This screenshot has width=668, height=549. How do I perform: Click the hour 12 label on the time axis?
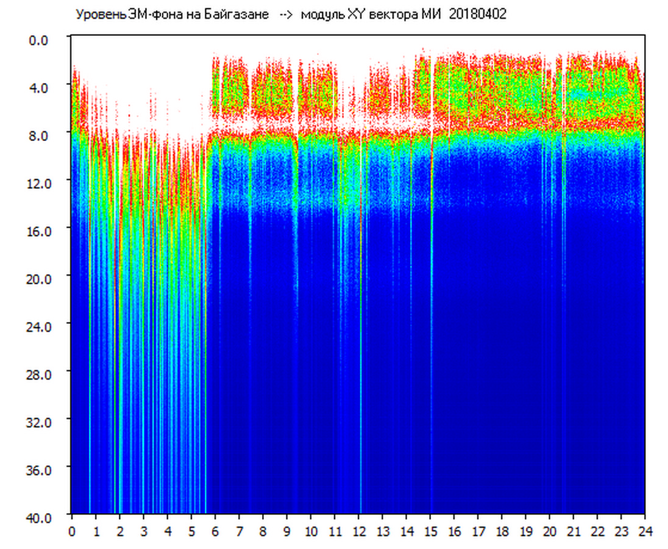pos(358,531)
